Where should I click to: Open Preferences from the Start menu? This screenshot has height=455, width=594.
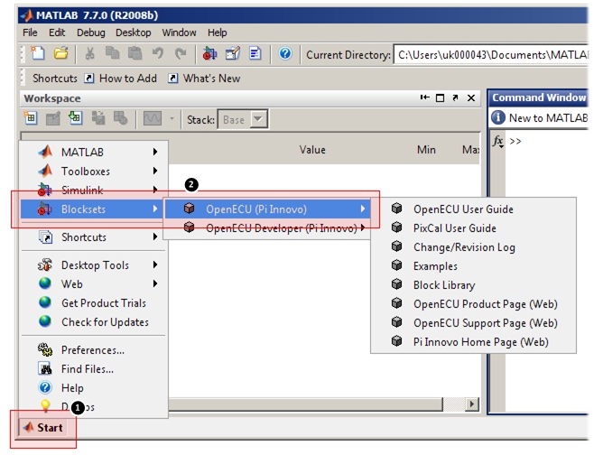click(93, 349)
